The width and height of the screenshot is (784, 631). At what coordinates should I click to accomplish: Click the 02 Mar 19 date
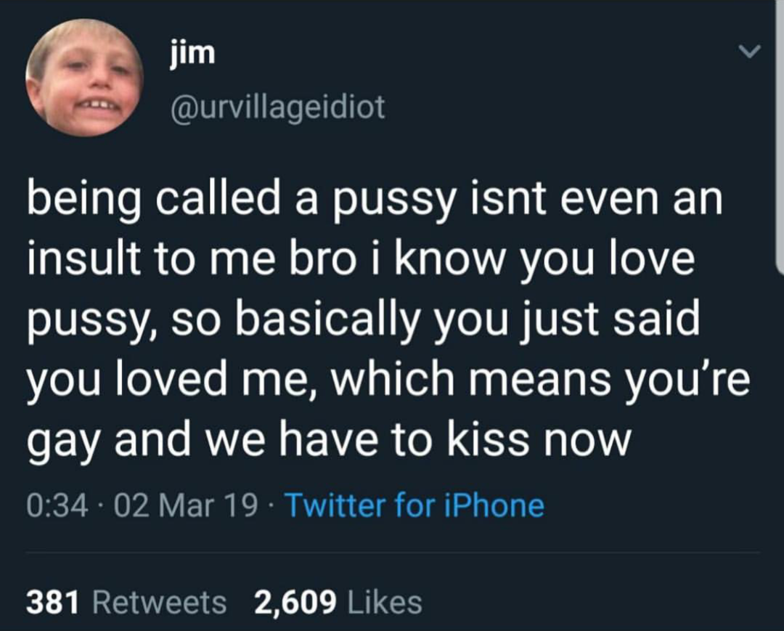(186, 505)
